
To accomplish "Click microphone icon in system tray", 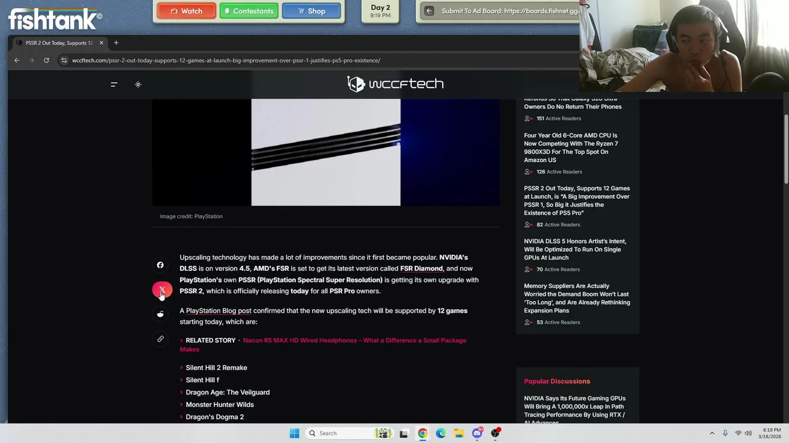I will [725, 433].
